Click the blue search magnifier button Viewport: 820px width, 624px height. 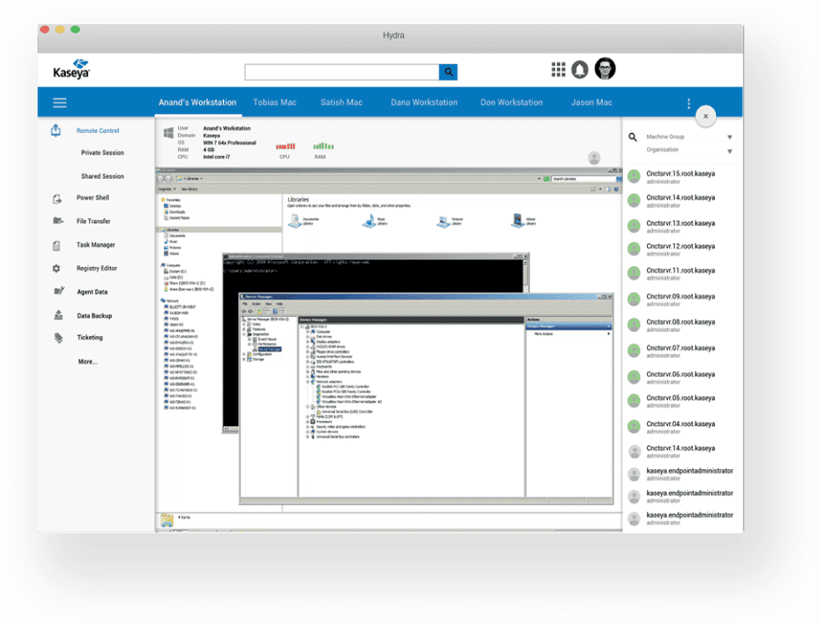pyautogui.click(x=448, y=72)
